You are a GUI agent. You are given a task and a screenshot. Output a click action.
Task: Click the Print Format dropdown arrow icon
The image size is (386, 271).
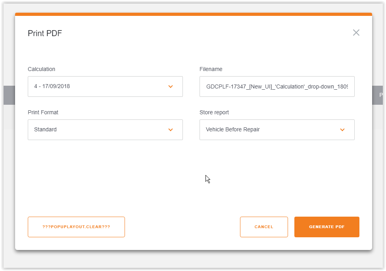[171, 130]
